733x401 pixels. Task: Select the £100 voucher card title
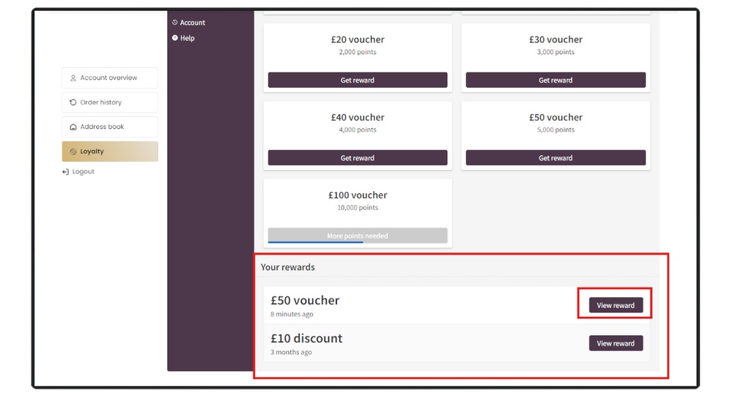(x=358, y=195)
